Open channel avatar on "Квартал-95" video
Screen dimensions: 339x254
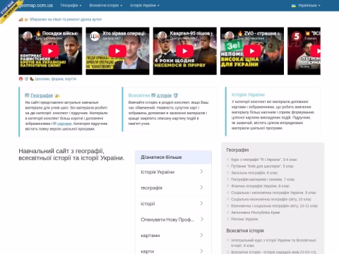[x=162, y=36]
